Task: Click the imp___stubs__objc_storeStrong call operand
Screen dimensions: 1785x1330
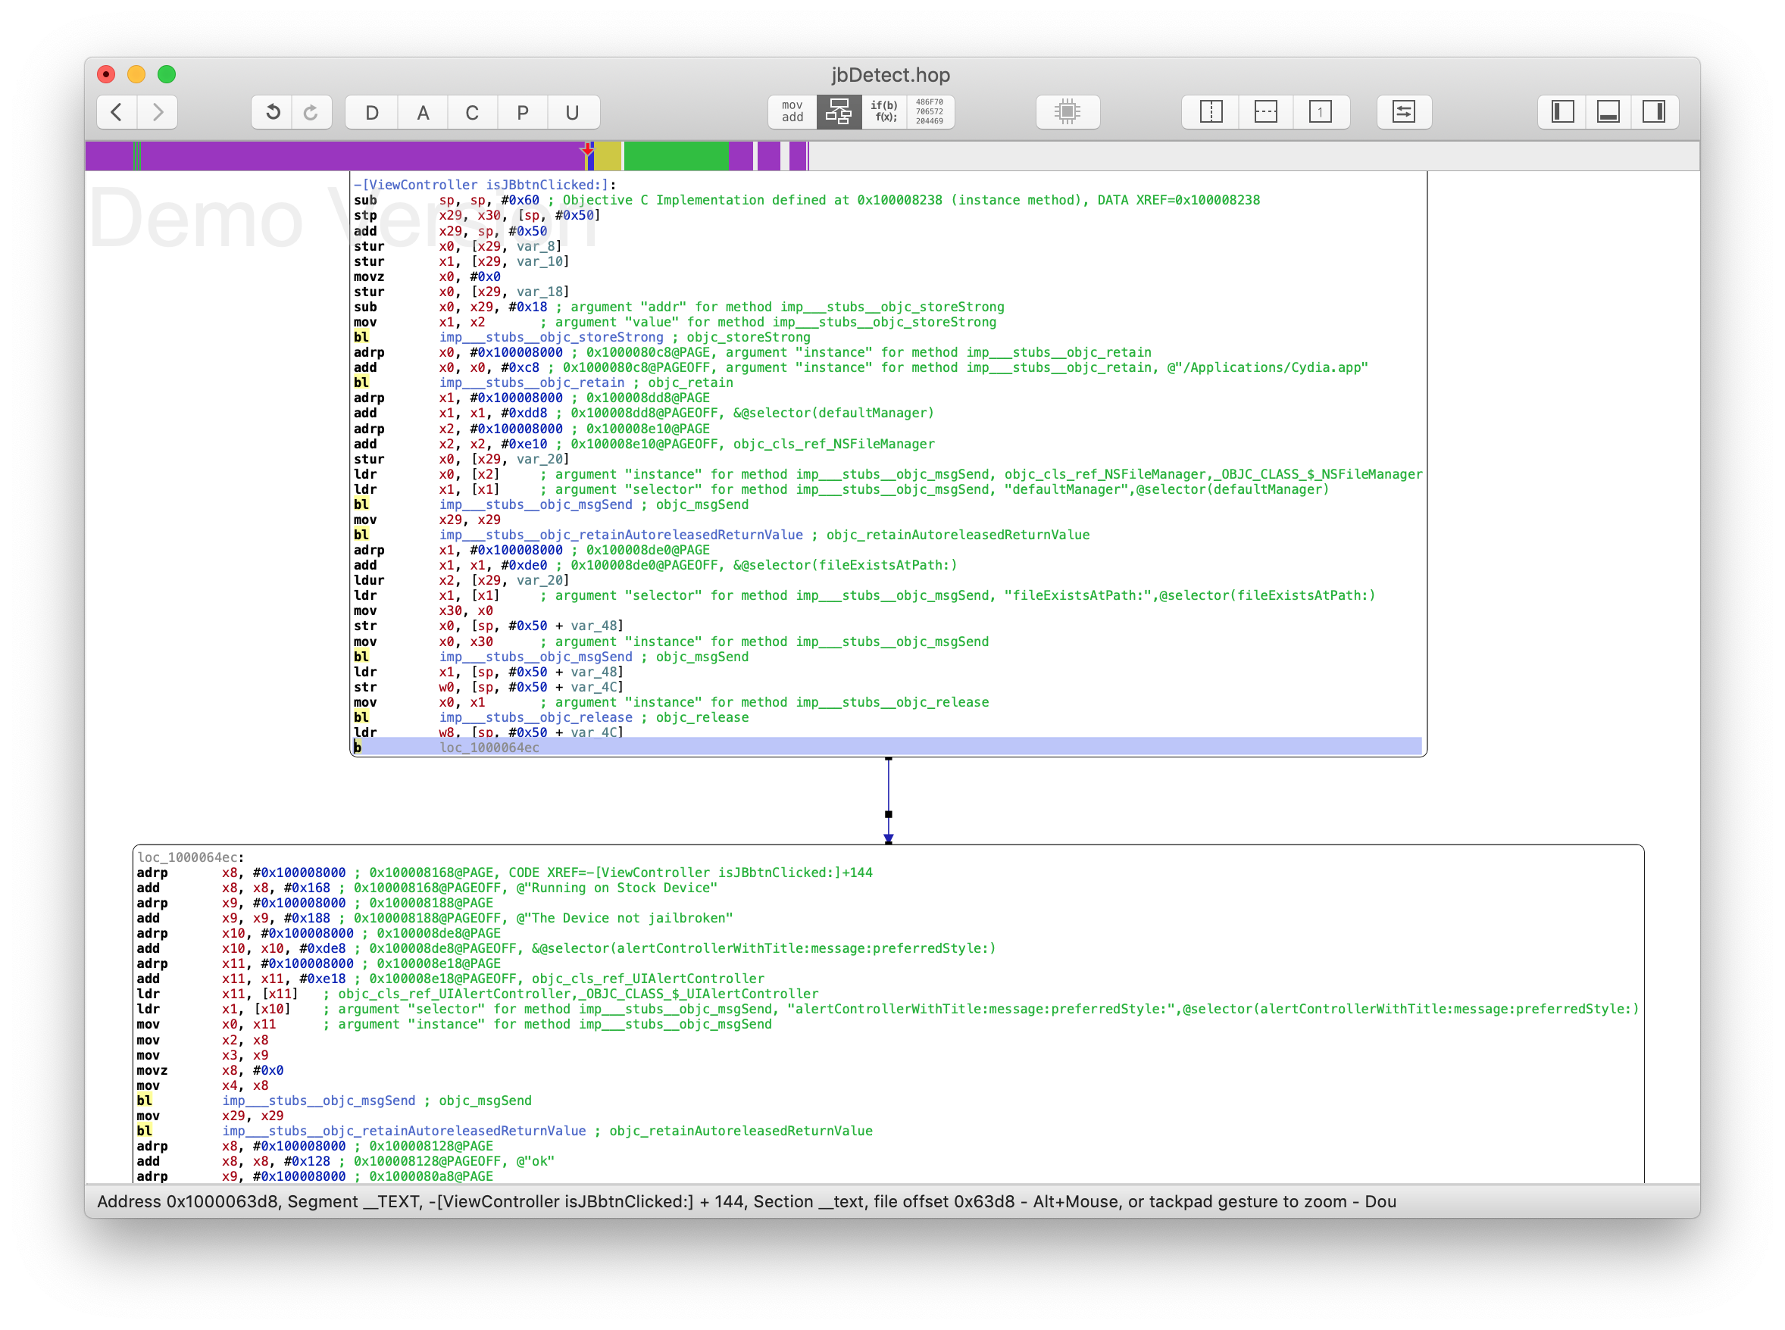Action: pyautogui.click(x=552, y=337)
